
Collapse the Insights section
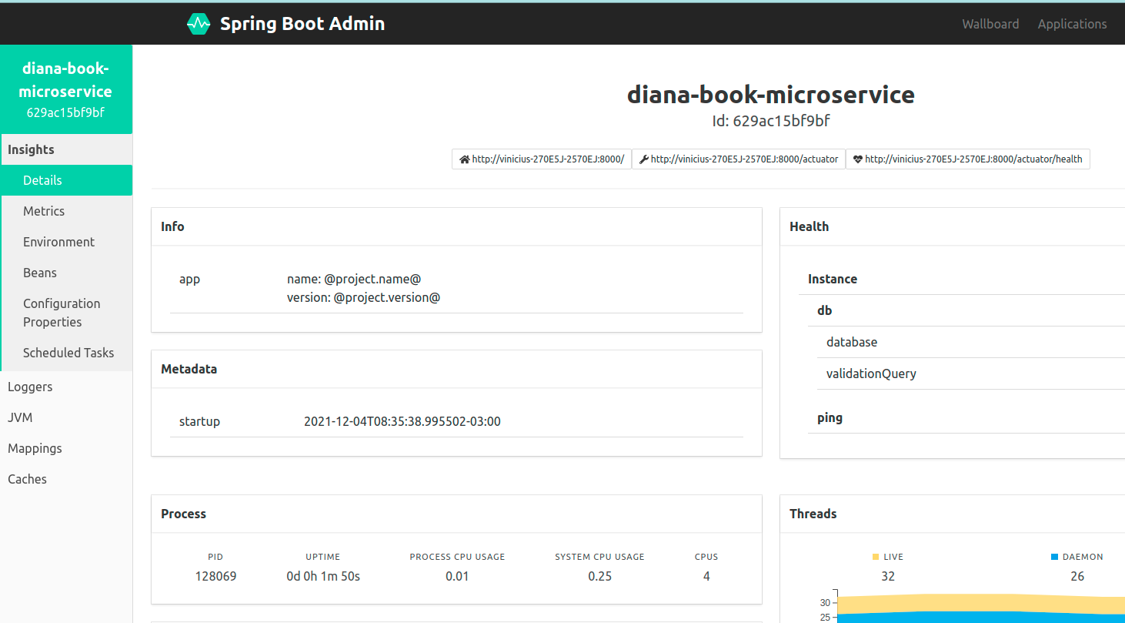click(x=66, y=149)
